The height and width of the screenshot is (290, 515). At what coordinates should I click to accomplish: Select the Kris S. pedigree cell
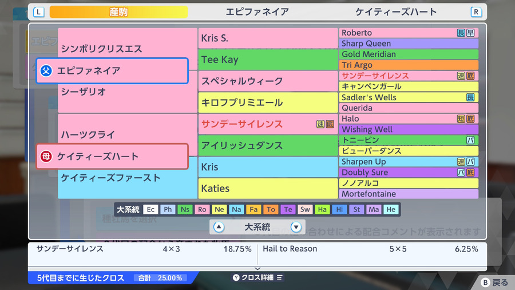[268, 38]
